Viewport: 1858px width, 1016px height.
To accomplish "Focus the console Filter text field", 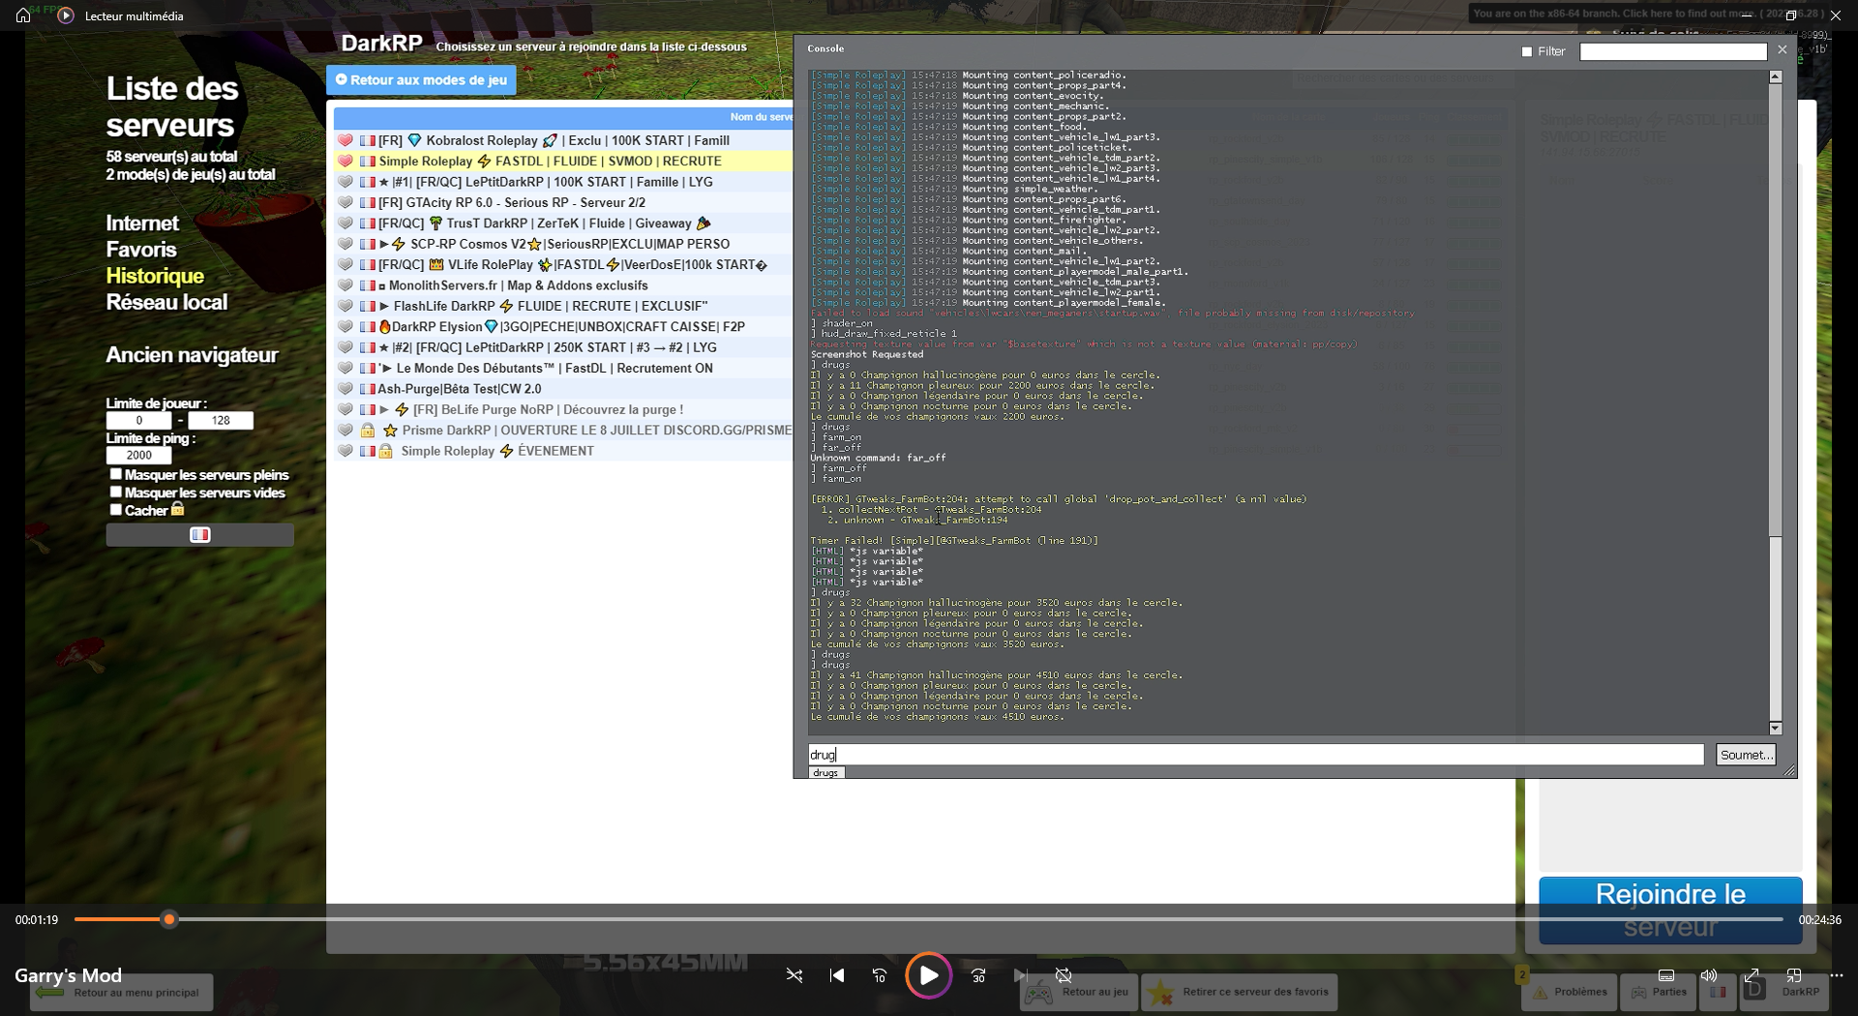I will (1673, 52).
